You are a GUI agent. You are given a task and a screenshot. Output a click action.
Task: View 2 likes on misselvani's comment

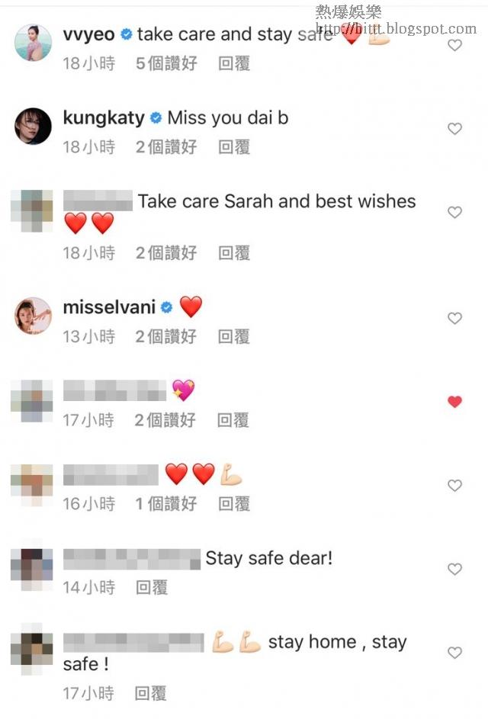(x=166, y=336)
